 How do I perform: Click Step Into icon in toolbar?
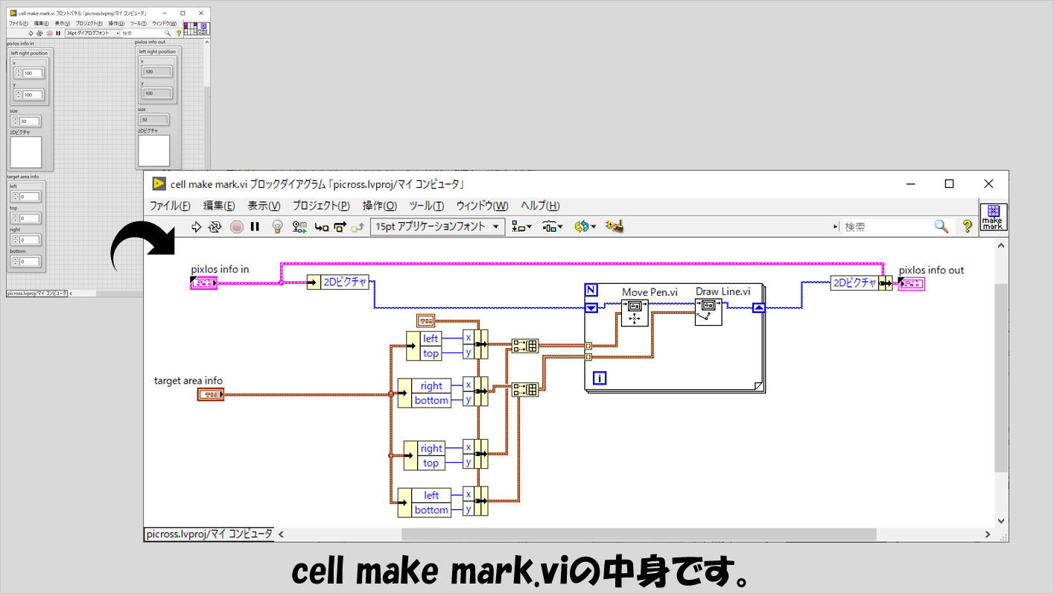coord(322,227)
